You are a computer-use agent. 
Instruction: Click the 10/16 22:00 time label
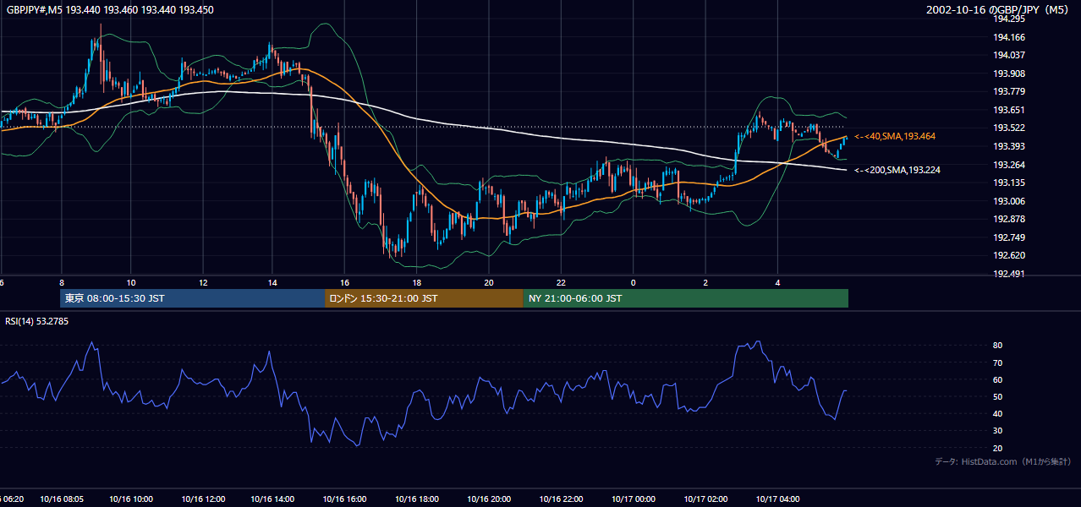point(562,499)
